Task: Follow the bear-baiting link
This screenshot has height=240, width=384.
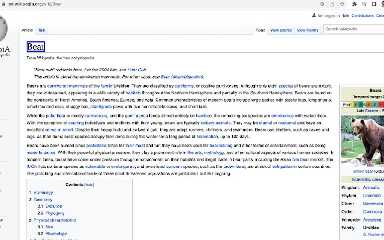Action: pos(221,146)
